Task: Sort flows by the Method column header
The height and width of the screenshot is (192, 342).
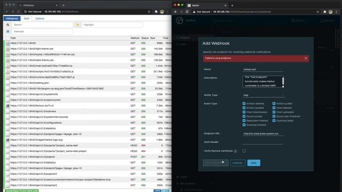Action: 135,38
